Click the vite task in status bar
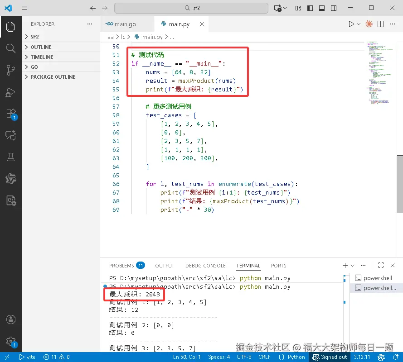This screenshot has width=403, height=362. [27, 357]
